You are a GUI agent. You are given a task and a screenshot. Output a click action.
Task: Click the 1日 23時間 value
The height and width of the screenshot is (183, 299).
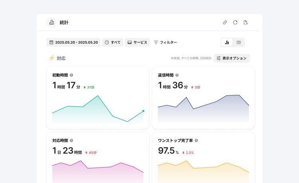[x=67, y=151]
